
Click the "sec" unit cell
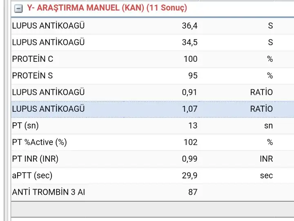[x=266, y=176]
